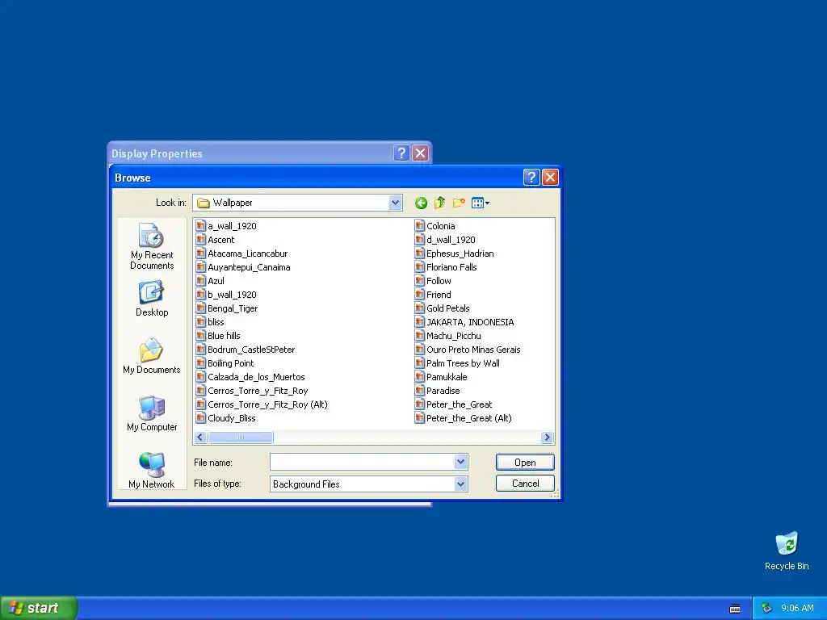Select the Cerros_Torre_y_Fitz_Roy (Alt) file name

[267, 404]
